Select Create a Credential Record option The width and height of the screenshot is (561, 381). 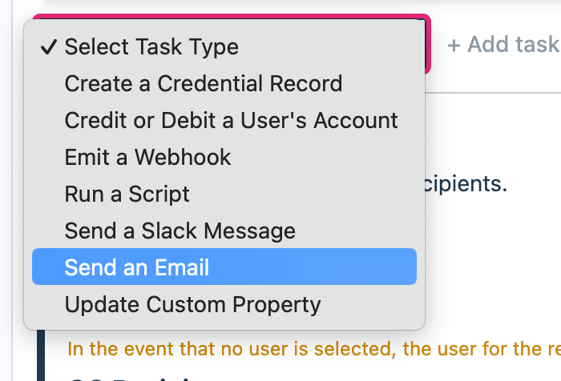(x=203, y=83)
